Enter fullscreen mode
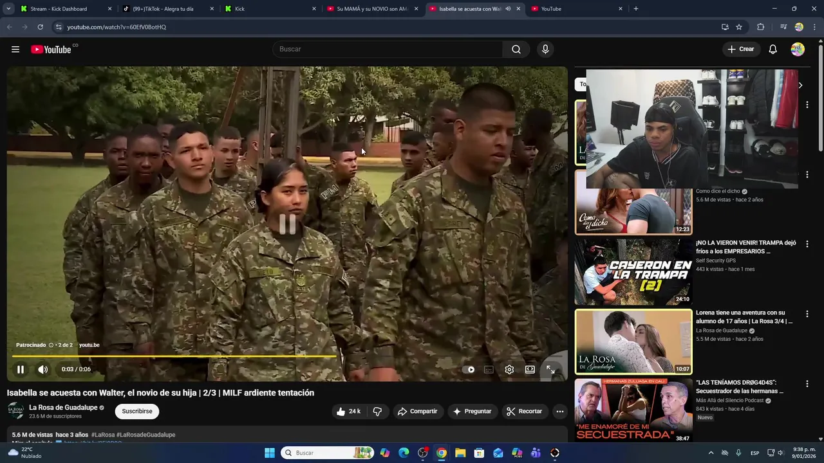Image resolution: width=824 pixels, height=463 pixels. pos(550,370)
